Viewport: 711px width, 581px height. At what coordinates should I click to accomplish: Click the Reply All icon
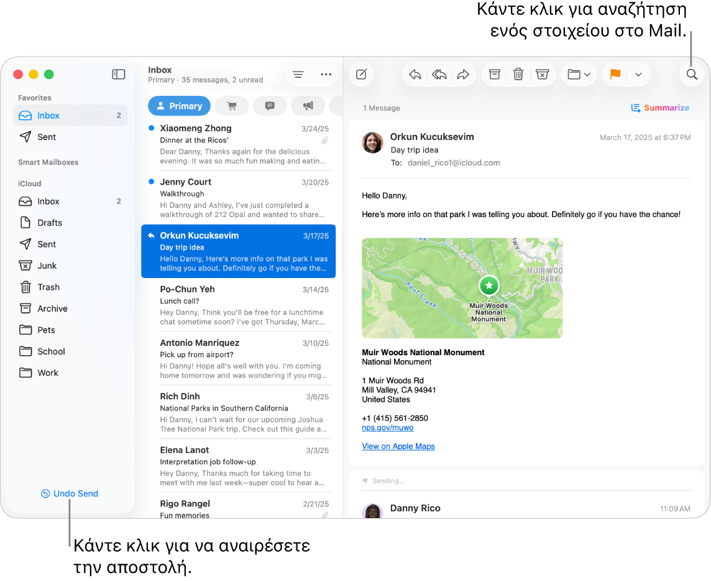click(x=439, y=75)
